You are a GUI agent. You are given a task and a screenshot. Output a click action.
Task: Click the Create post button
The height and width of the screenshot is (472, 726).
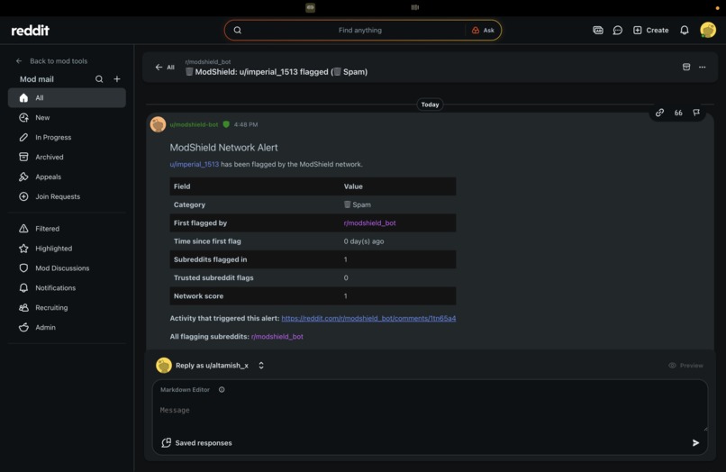(x=650, y=30)
